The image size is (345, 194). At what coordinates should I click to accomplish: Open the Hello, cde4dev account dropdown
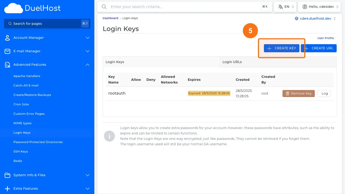pyautogui.click(x=319, y=6)
